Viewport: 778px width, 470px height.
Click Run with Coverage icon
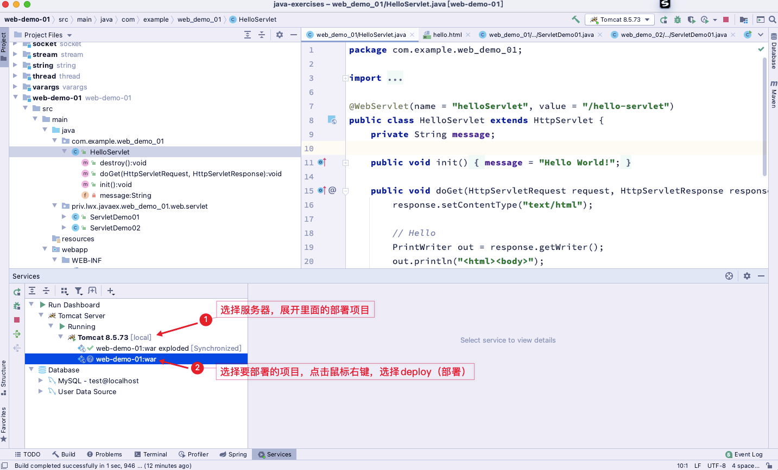coord(691,20)
